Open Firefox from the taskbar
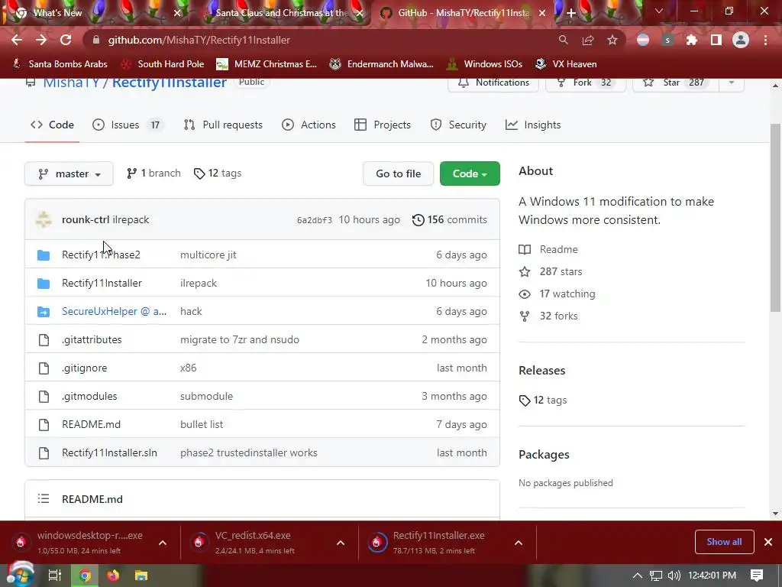 coord(113,576)
